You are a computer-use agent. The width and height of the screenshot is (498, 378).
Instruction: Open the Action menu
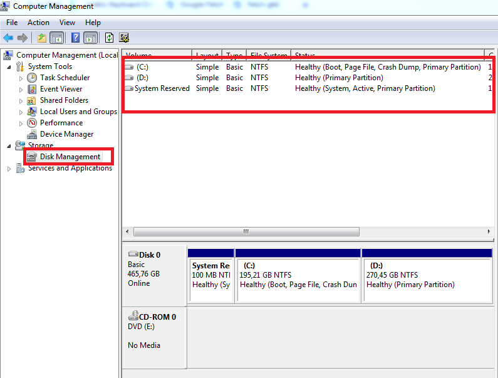tap(38, 23)
